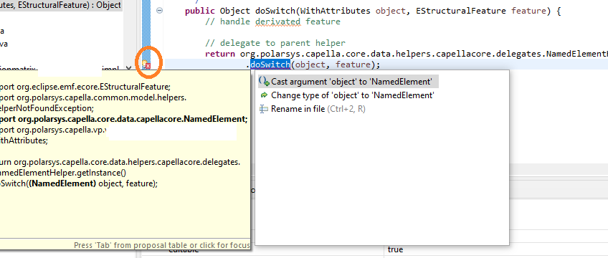Click the rename icon beside 'Rename in file'
The width and height of the screenshot is (608, 258).
point(264,109)
